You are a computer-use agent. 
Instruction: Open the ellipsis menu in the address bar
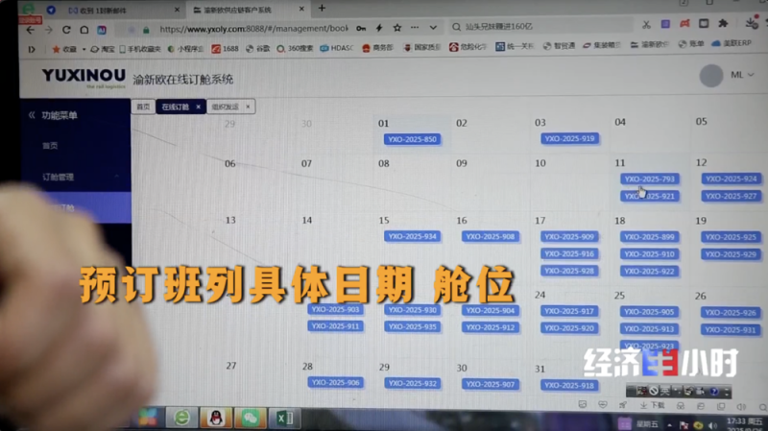pos(415,28)
